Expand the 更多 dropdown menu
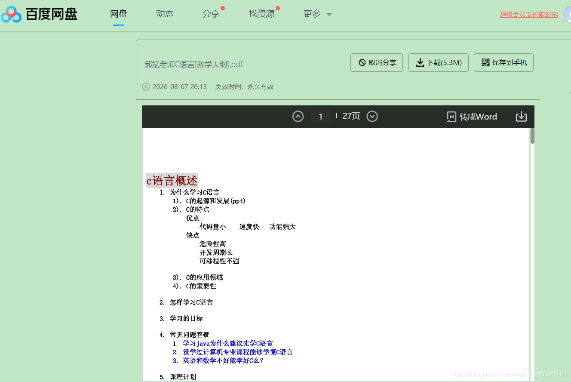This screenshot has width=571, height=382. pyautogui.click(x=317, y=14)
